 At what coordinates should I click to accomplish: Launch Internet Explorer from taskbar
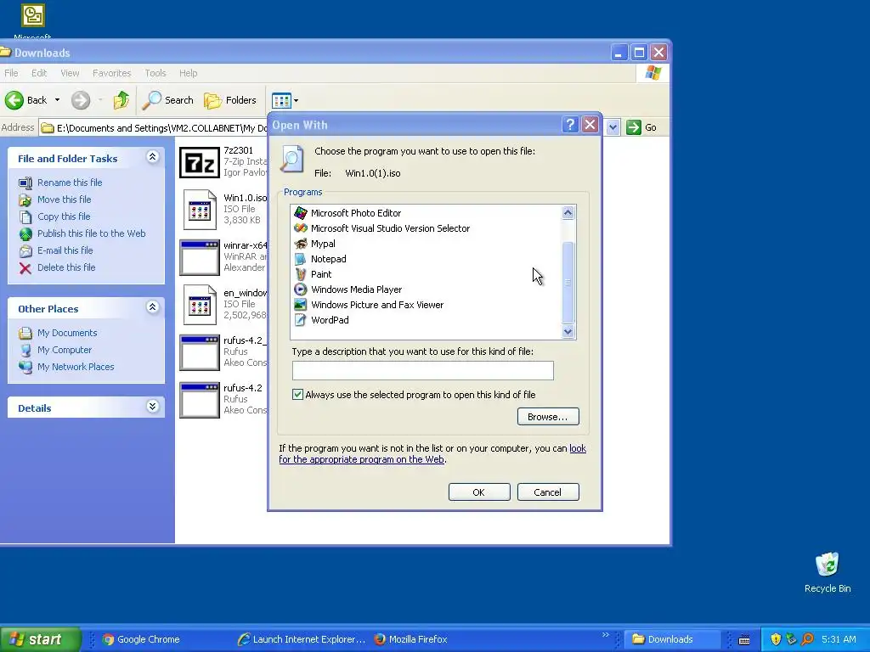(x=301, y=639)
